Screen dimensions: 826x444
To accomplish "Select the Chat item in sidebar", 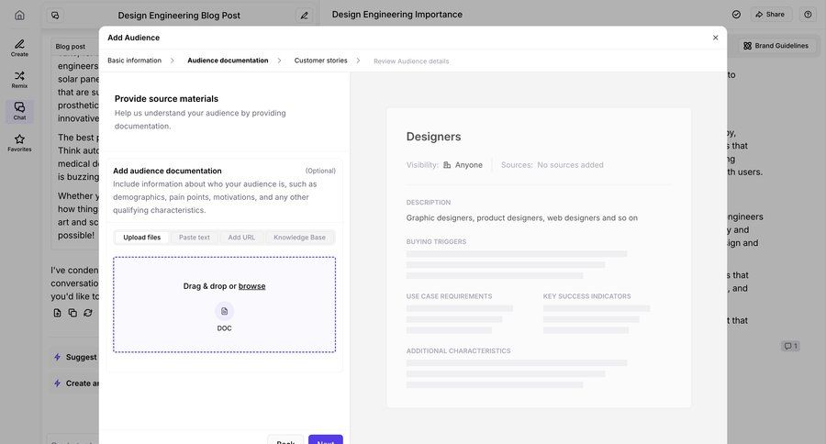I will [19, 111].
